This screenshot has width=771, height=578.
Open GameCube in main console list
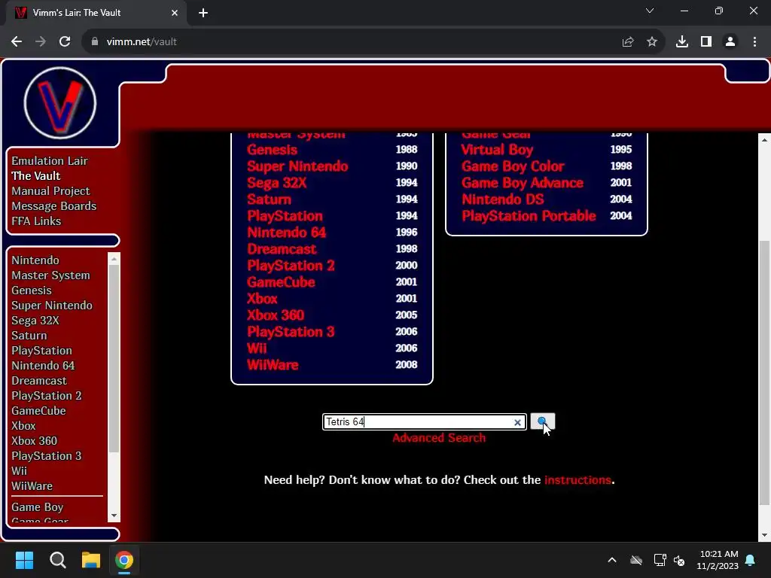(x=281, y=282)
